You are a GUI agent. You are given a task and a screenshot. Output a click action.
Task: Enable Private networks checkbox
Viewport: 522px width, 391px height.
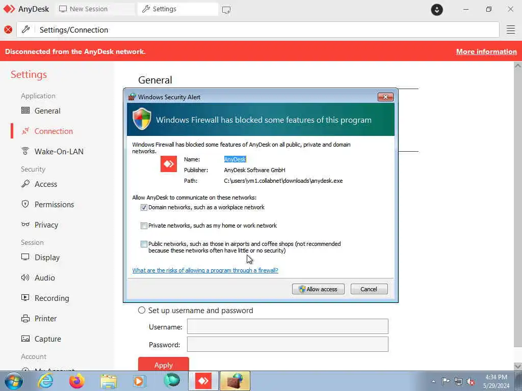click(x=144, y=226)
